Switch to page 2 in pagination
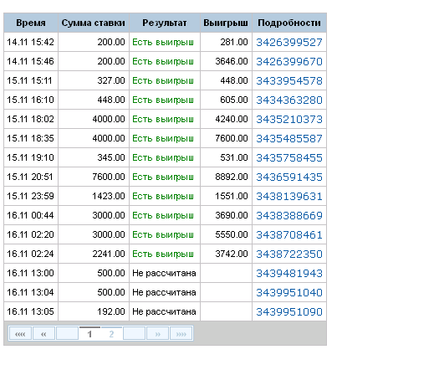The height and width of the screenshot is (370, 434). click(111, 334)
